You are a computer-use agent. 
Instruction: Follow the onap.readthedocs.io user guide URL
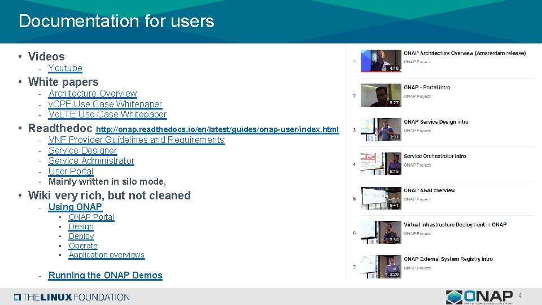[217, 129]
